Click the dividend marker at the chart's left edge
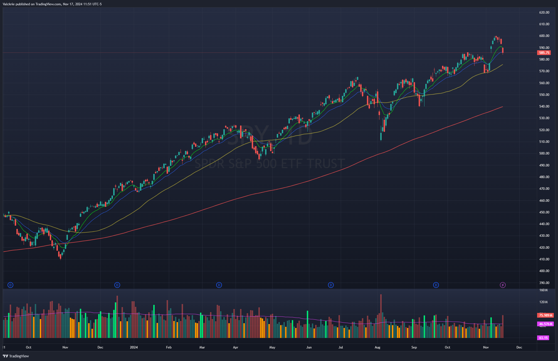Image resolution: width=558 pixels, height=361 pixels. pos(10,285)
